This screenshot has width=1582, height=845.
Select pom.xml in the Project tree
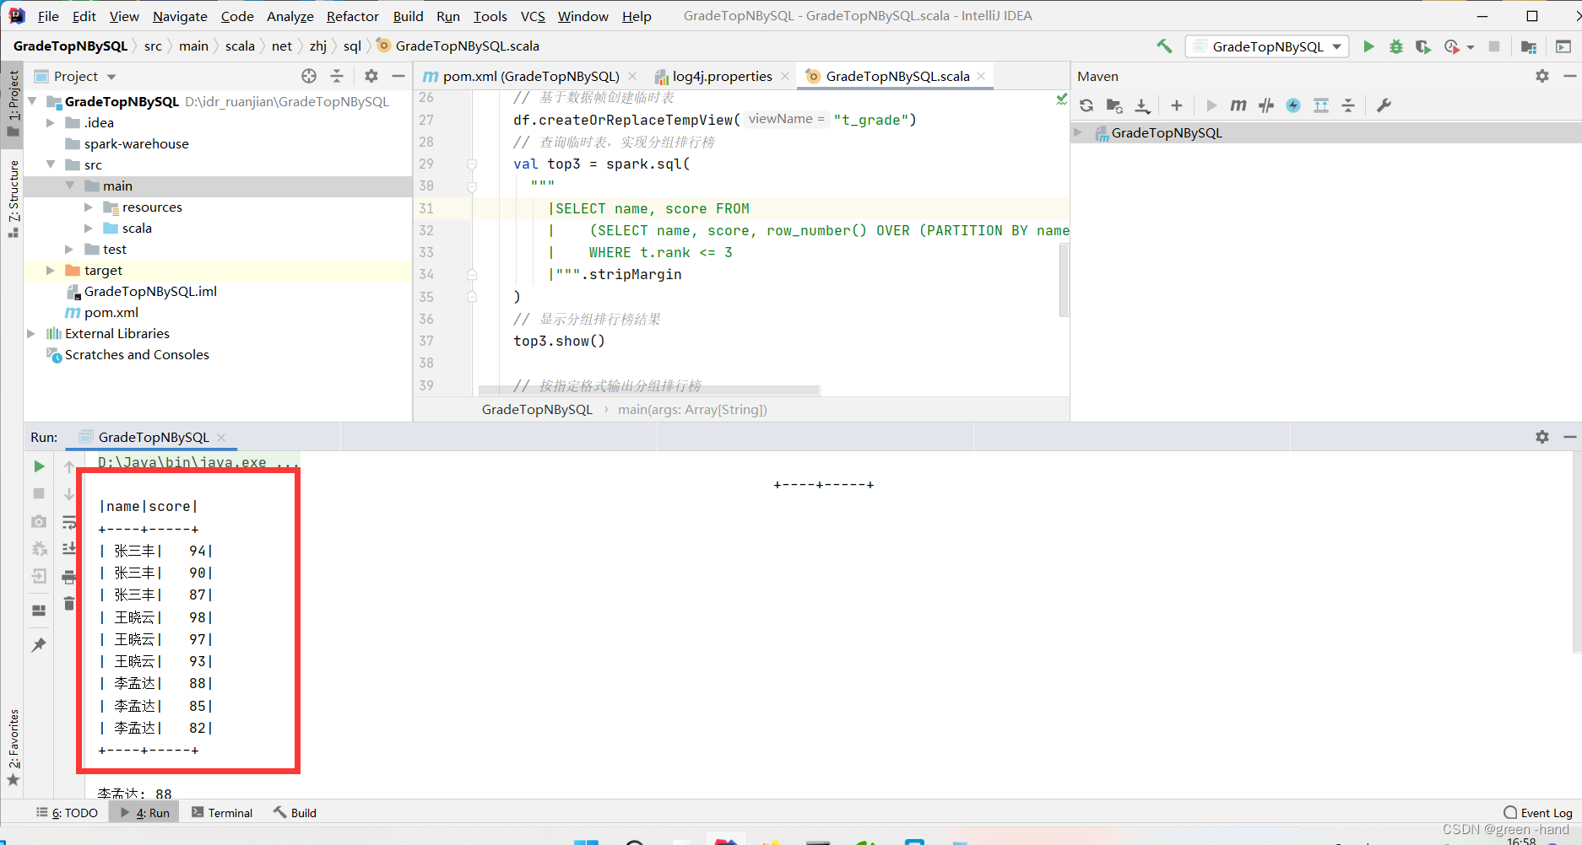coord(111,312)
